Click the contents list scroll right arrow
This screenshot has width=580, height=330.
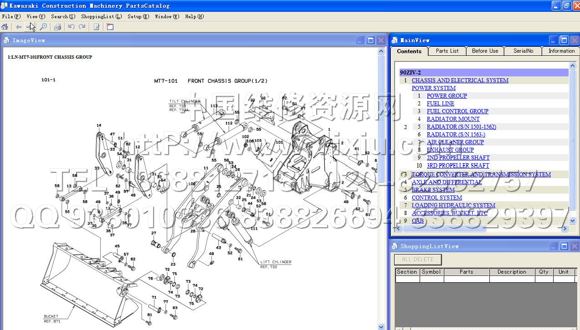click(x=565, y=229)
